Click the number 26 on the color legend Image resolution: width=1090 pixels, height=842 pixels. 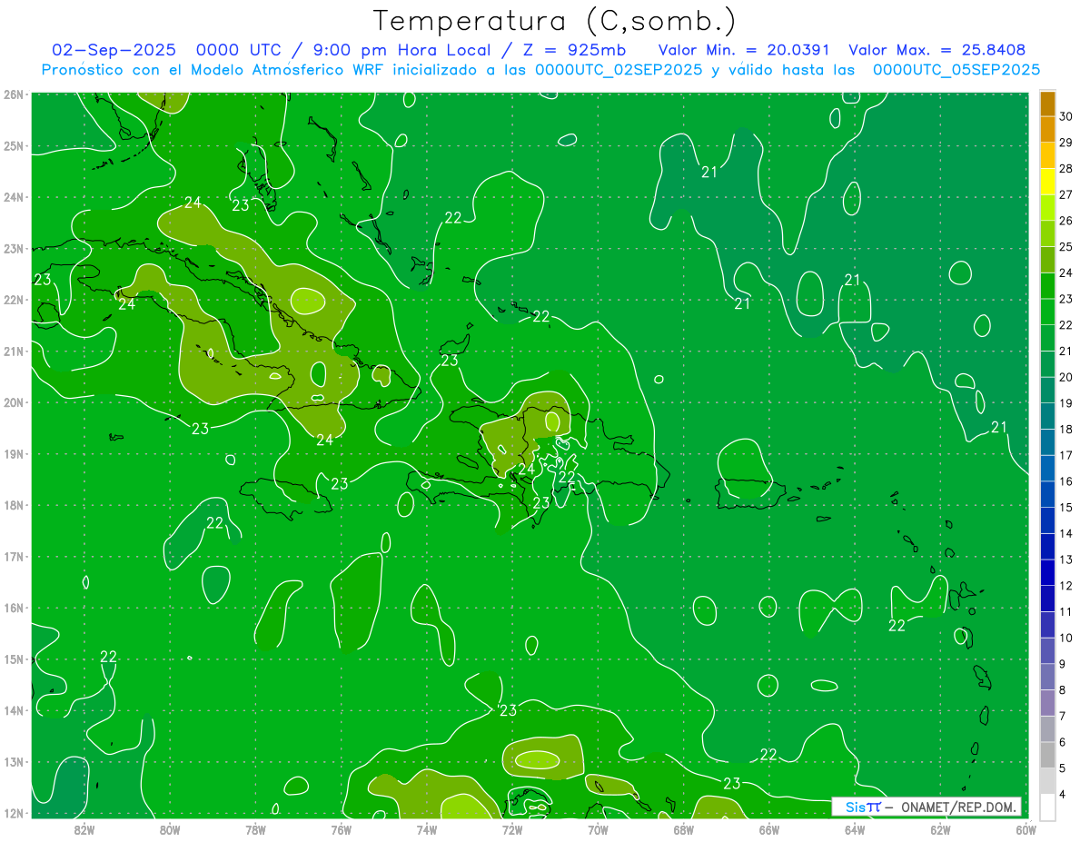coord(1066,221)
